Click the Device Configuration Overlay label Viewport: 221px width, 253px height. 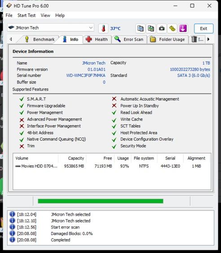147,139
